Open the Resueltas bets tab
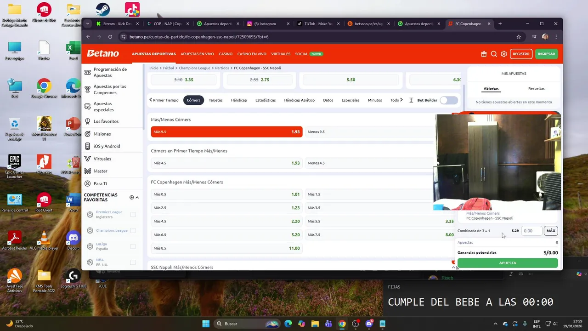Screen dimensions: 588x331 536,89
